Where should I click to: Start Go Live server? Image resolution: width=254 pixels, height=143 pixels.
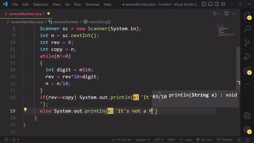coord(204,139)
